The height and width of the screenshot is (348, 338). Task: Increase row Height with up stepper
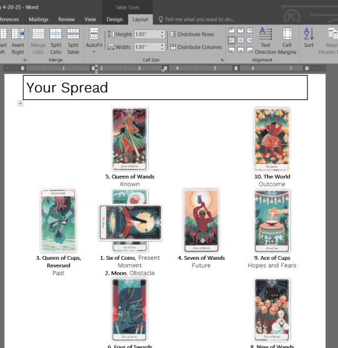(x=162, y=33)
